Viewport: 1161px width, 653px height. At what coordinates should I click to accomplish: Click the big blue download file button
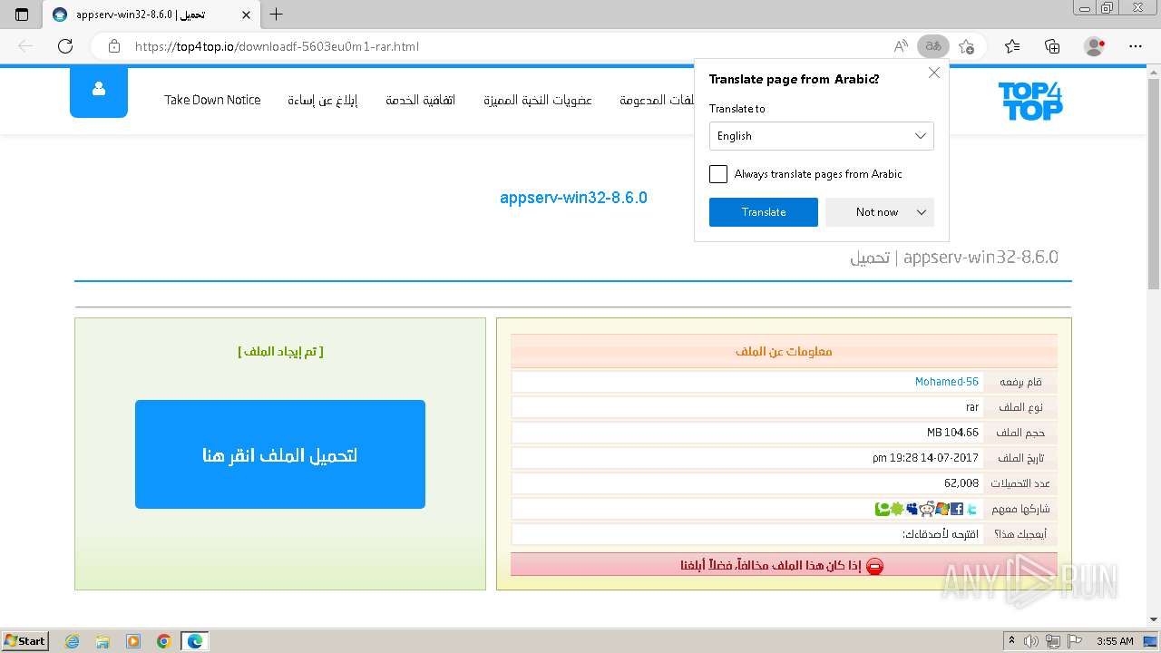click(x=280, y=454)
